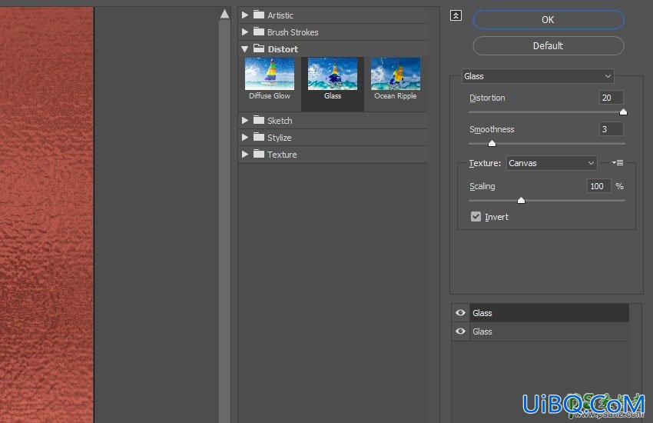Click the Sketch category label
653x423 pixels.
click(280, 121)
